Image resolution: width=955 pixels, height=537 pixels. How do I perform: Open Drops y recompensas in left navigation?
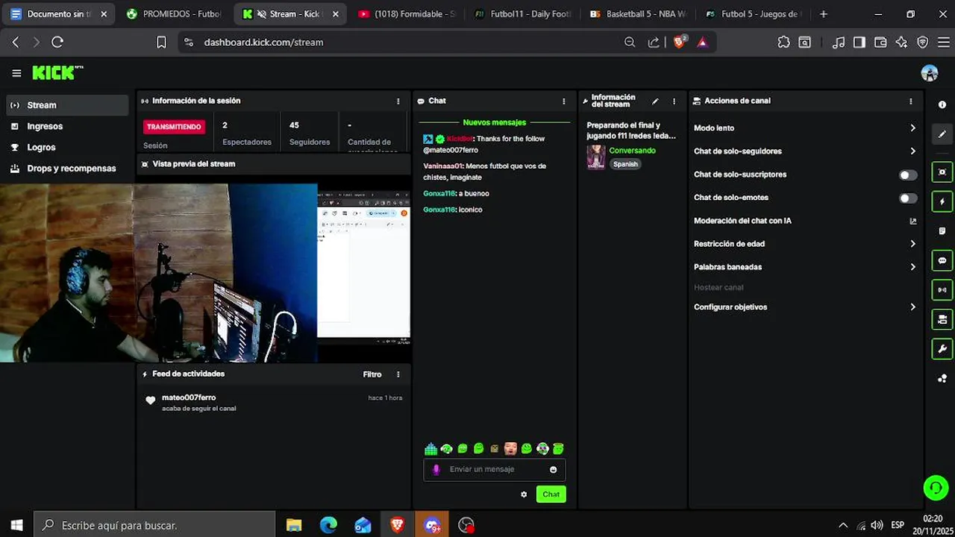pos(67,169)
